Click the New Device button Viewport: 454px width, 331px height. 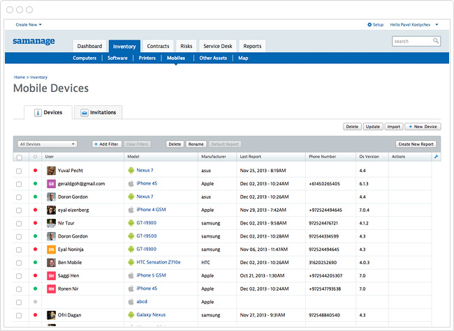click(423, 127)
